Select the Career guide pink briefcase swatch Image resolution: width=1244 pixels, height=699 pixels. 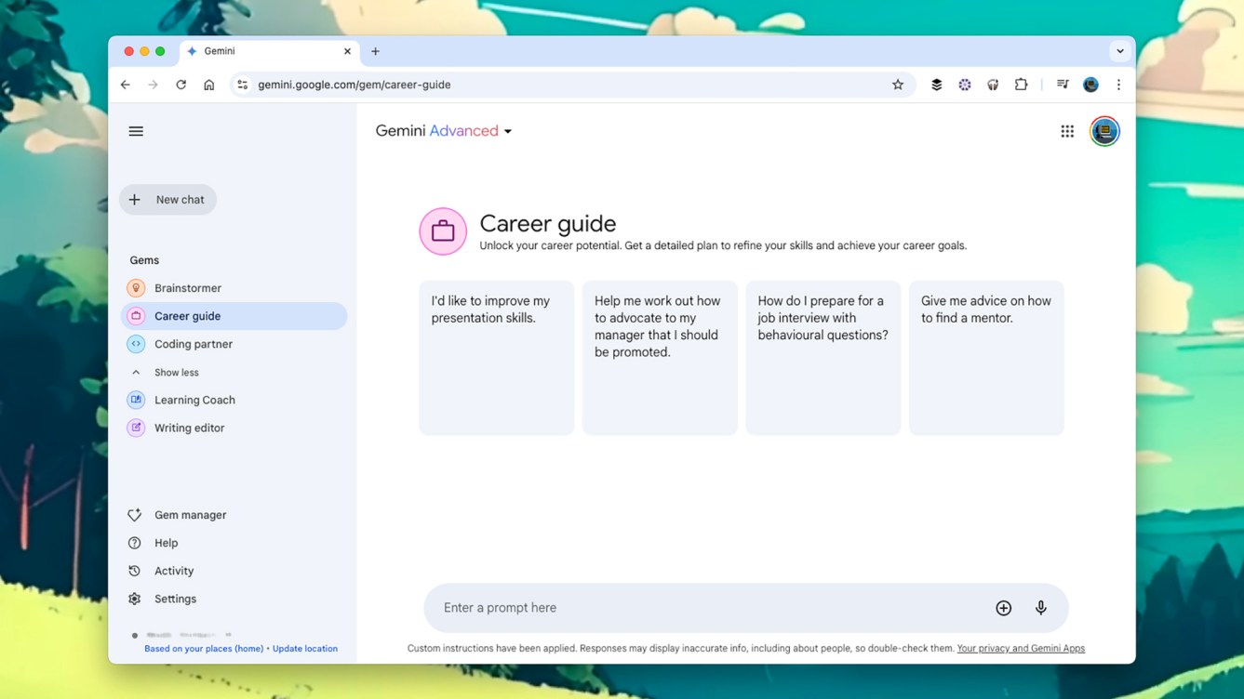[443, 231]
